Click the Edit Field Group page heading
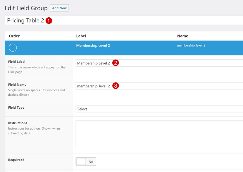 coord(26,8)
